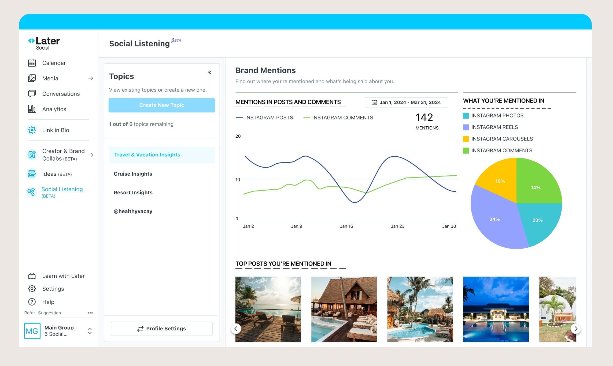Image resolution: width=613 pixels, height=366 pixels.
Task: Expand Creator & Brand Collabs arrow
Action: 91,155
